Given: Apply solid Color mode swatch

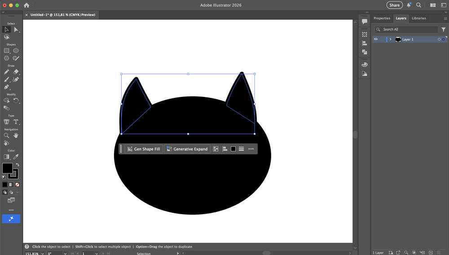Looking at the screenshot, I should [4, 185].
